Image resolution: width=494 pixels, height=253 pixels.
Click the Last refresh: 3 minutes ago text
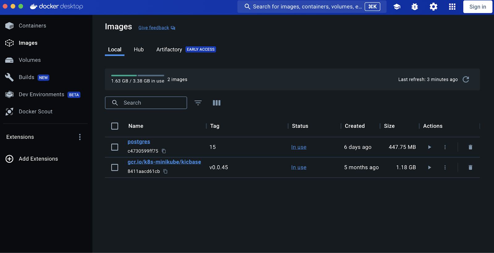click(428, 79)
